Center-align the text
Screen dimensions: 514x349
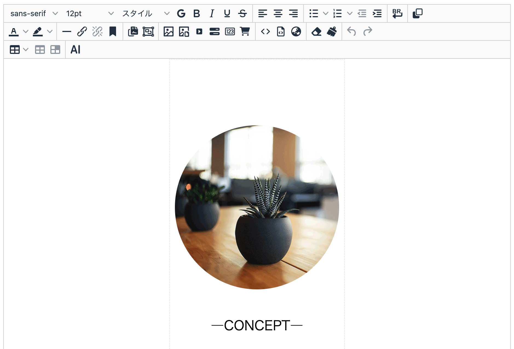(x=278, y=13)
